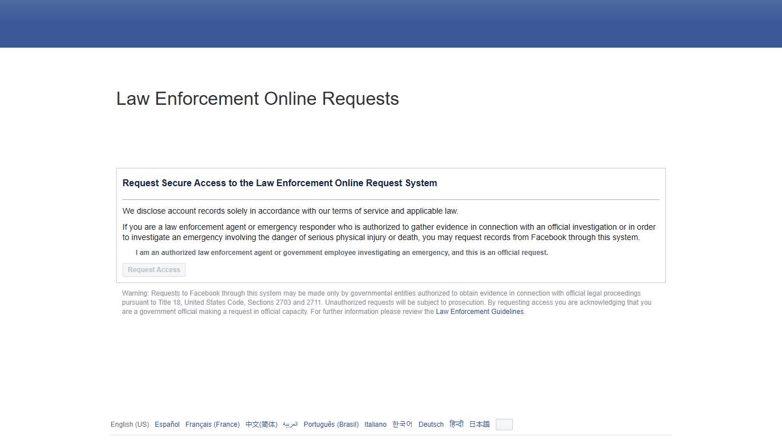Click the Law Enforcement Online Requests heading
This screenshot has width=782, height=440.
pyautogui.click(x=257, y=99)
